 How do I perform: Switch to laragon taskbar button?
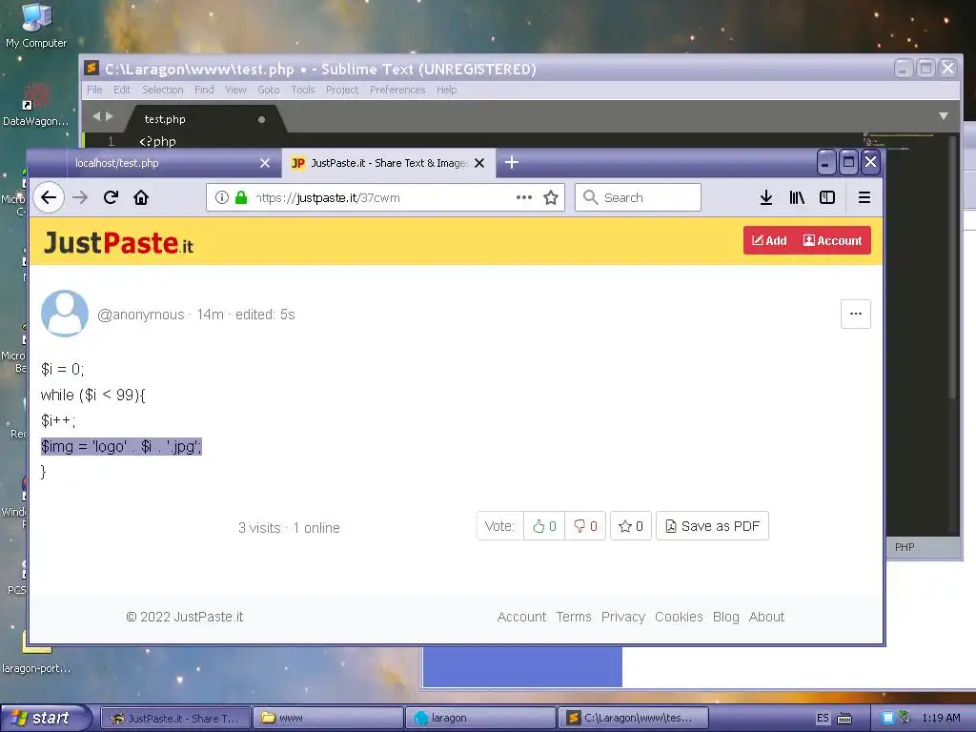480,718
